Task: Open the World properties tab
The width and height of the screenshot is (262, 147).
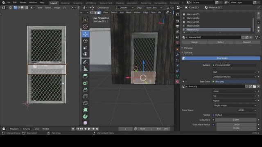Action: (x=177, y=42)
